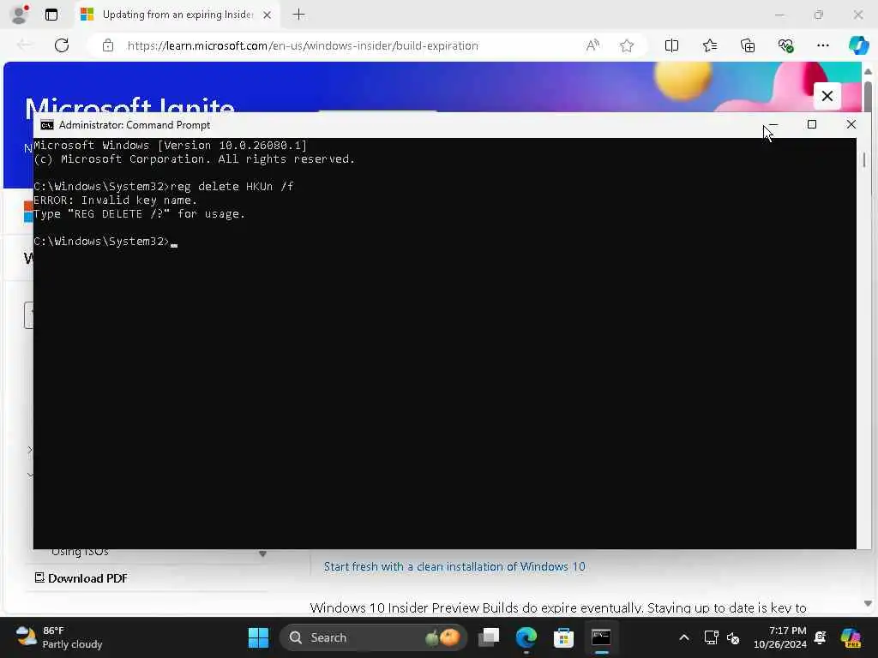Click the Edge page vertical scrollbar thumb
This screenshot has width=878, height=658.
click(x=868, y=98)
